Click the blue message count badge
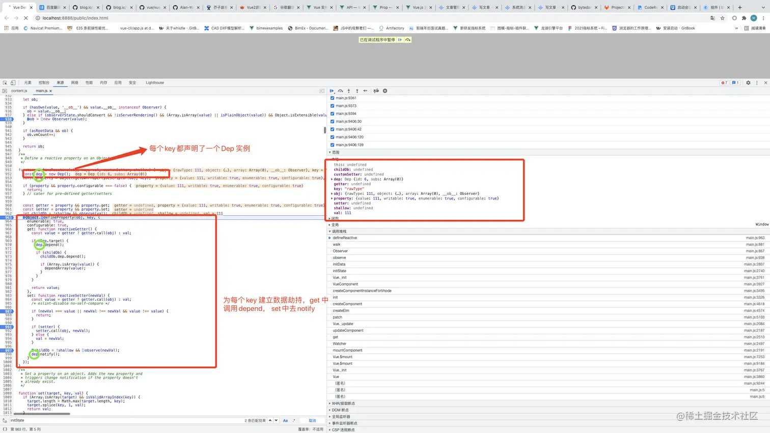The image size is (770, 433). [735, 82]
